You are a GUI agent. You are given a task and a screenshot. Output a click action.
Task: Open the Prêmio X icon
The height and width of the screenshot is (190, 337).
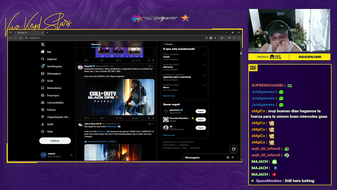click(x=43, y=110)
